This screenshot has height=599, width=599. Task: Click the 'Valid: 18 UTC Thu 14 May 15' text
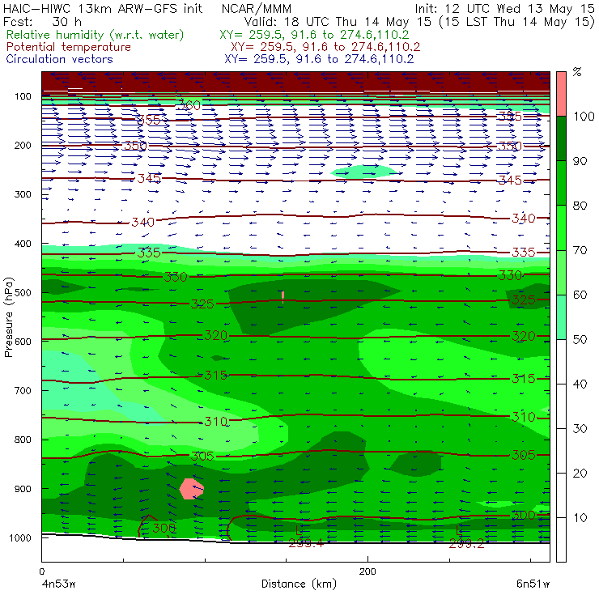click(x=338, y=21)
